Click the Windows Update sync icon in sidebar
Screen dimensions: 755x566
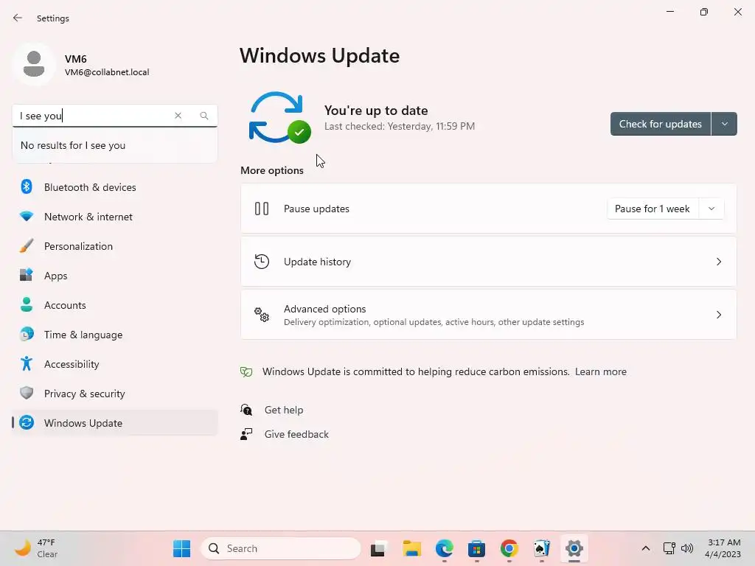click(27, 422)
